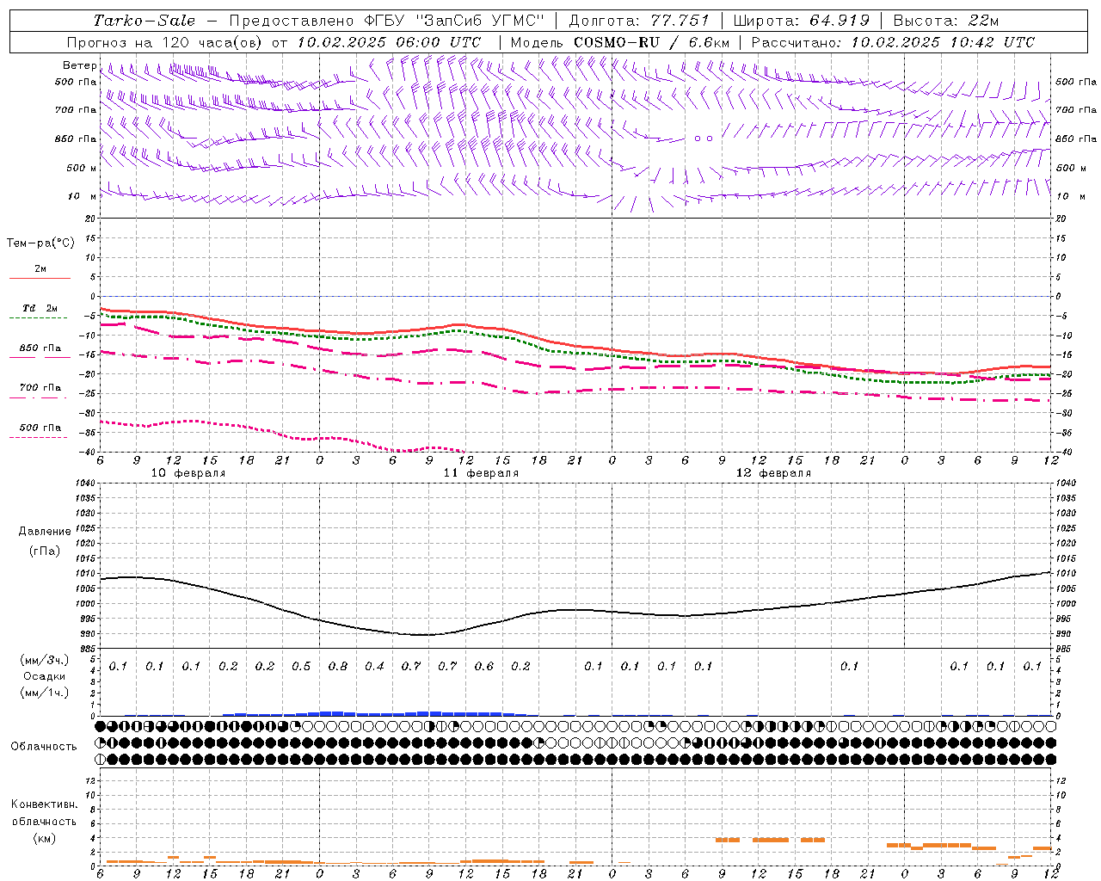The width and height of the screenshot is (1101, 881).
Task: Select the 11 февраля date label
Action: coord(481,473)
